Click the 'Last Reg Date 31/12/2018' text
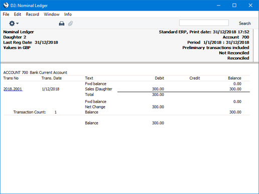Screen dimensions: 259x194 (31, 42)
